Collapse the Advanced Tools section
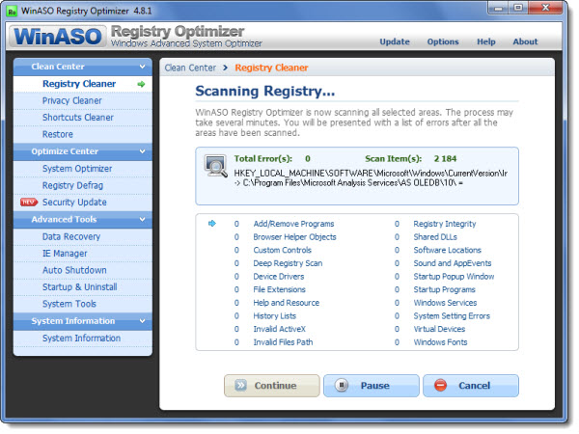Viewport: 579px width, 434px height. click(143, 219)
